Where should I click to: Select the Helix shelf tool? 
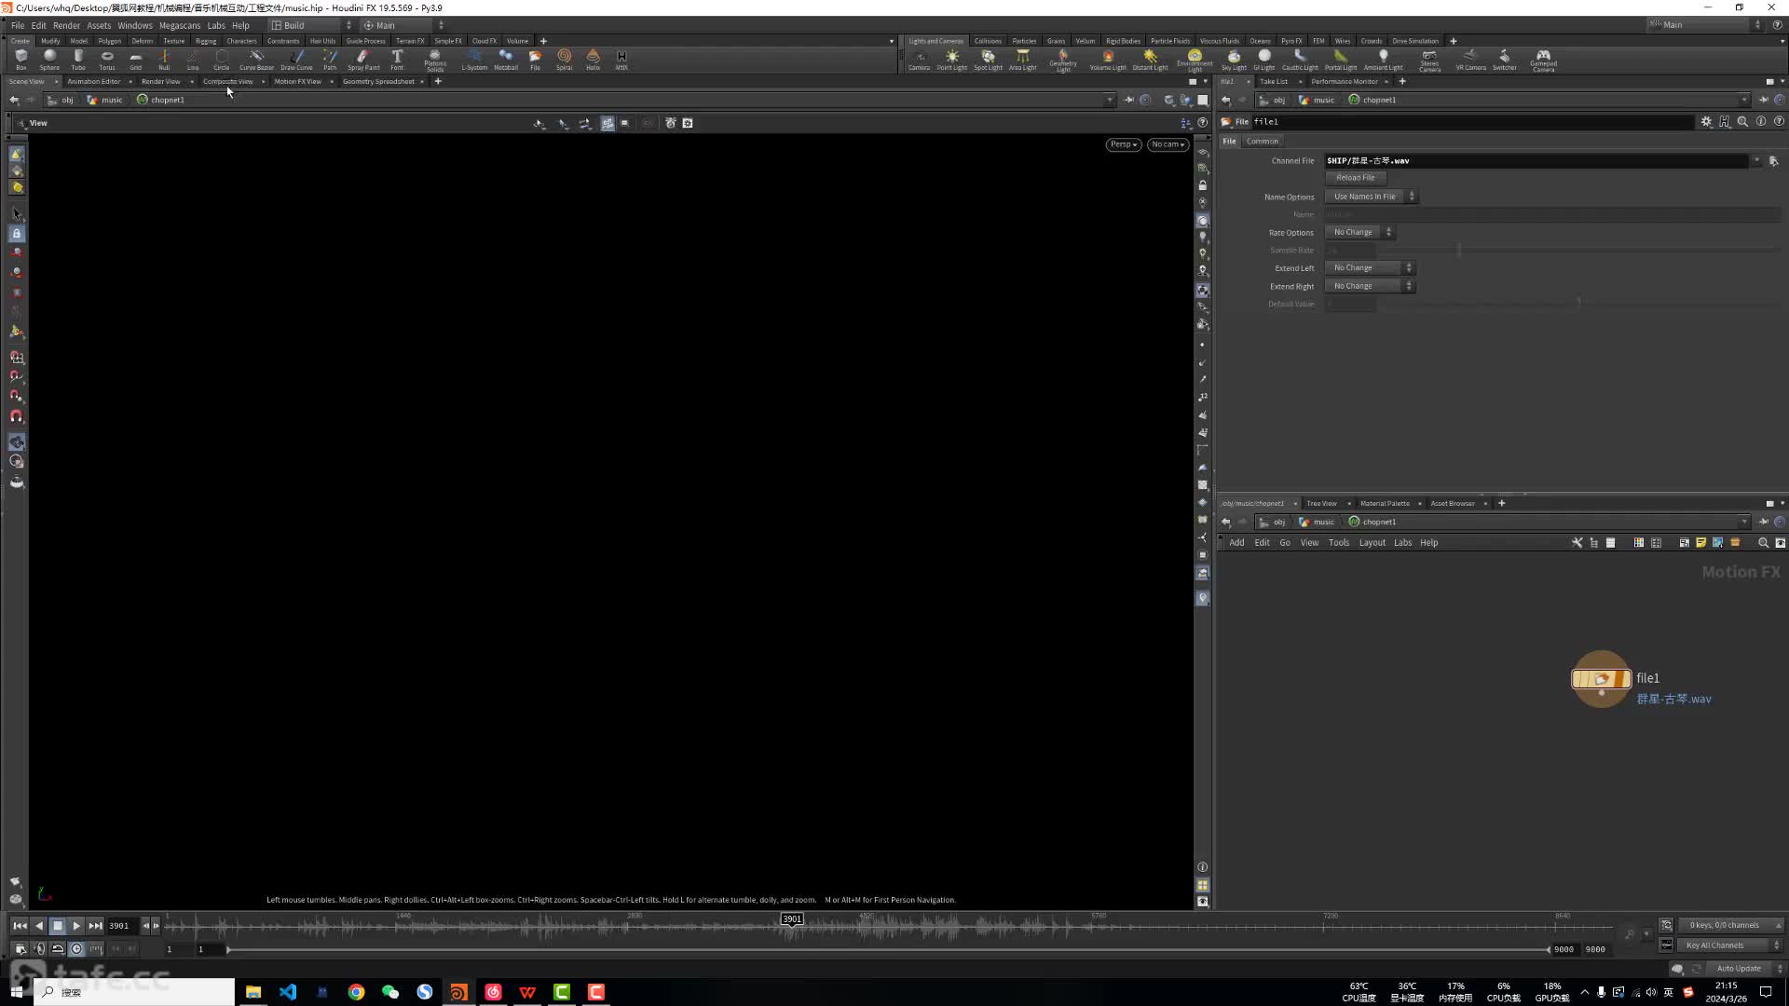pyautogui.click(x=593, y=60)
